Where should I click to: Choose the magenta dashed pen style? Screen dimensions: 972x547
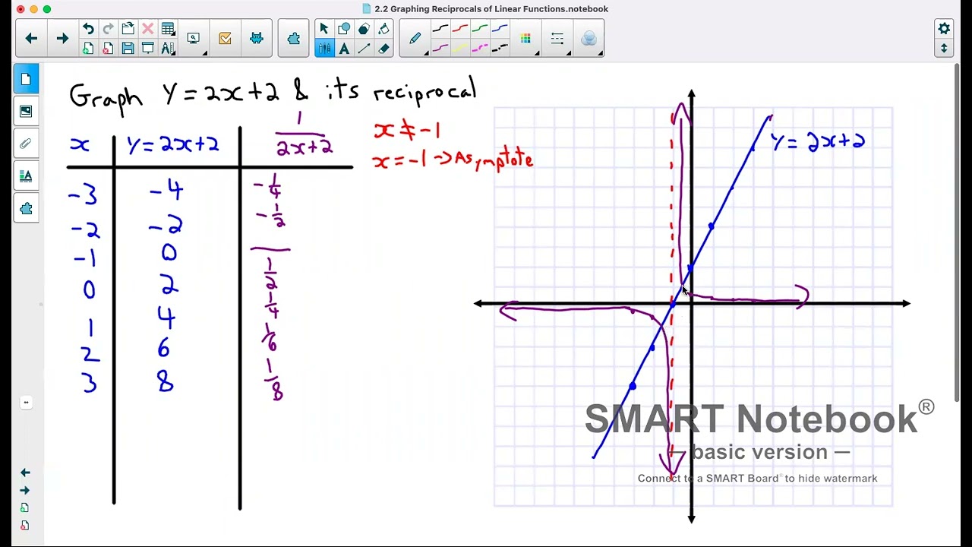coord(480,48)
